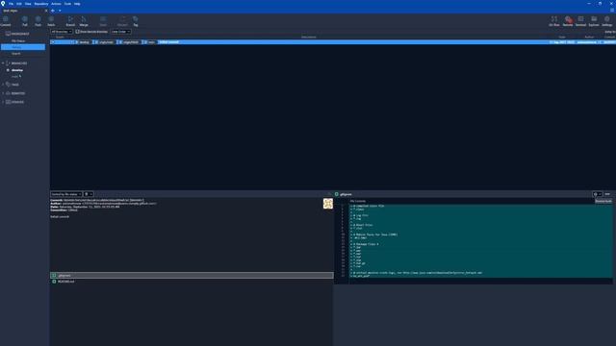Screen dimensions: 616x346
Task: Select History in Workspace sidebar
Action: coord(23,47)
